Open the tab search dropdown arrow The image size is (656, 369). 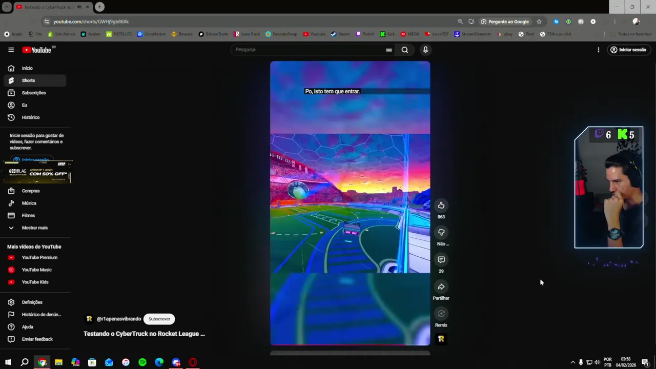click(7, 7)
